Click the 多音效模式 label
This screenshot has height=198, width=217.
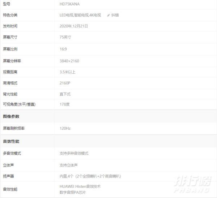[12, 153]
